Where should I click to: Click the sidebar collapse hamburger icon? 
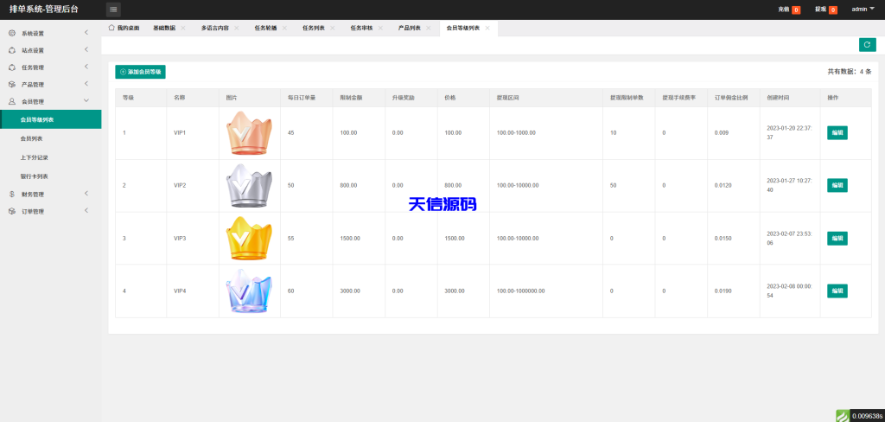tap(113, 10)
